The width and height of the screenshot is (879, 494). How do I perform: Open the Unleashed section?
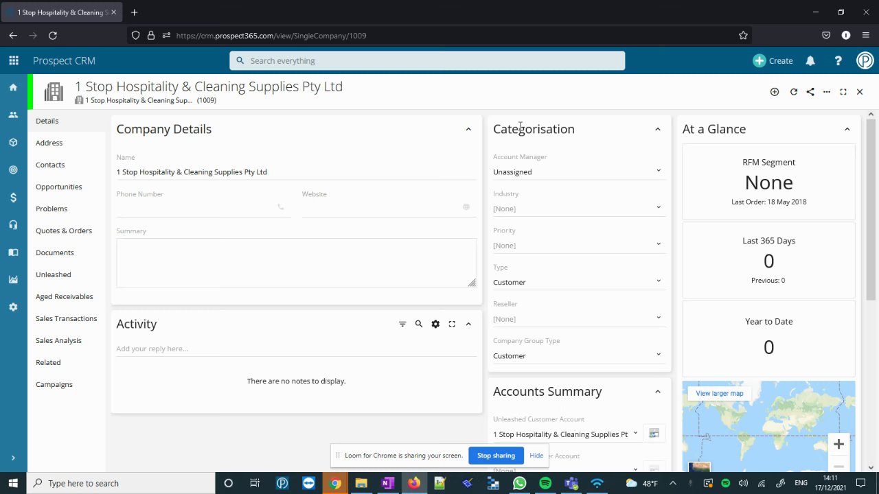point(54,274)
